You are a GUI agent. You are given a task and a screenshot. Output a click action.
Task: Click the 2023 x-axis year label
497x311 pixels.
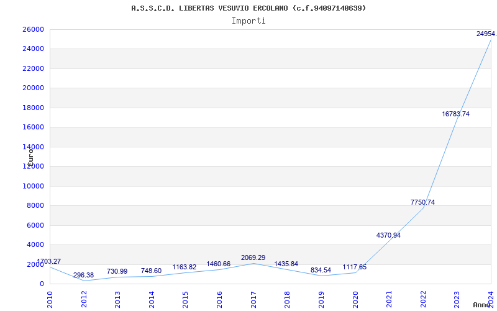pyautogui.click(x=457, y=299)
